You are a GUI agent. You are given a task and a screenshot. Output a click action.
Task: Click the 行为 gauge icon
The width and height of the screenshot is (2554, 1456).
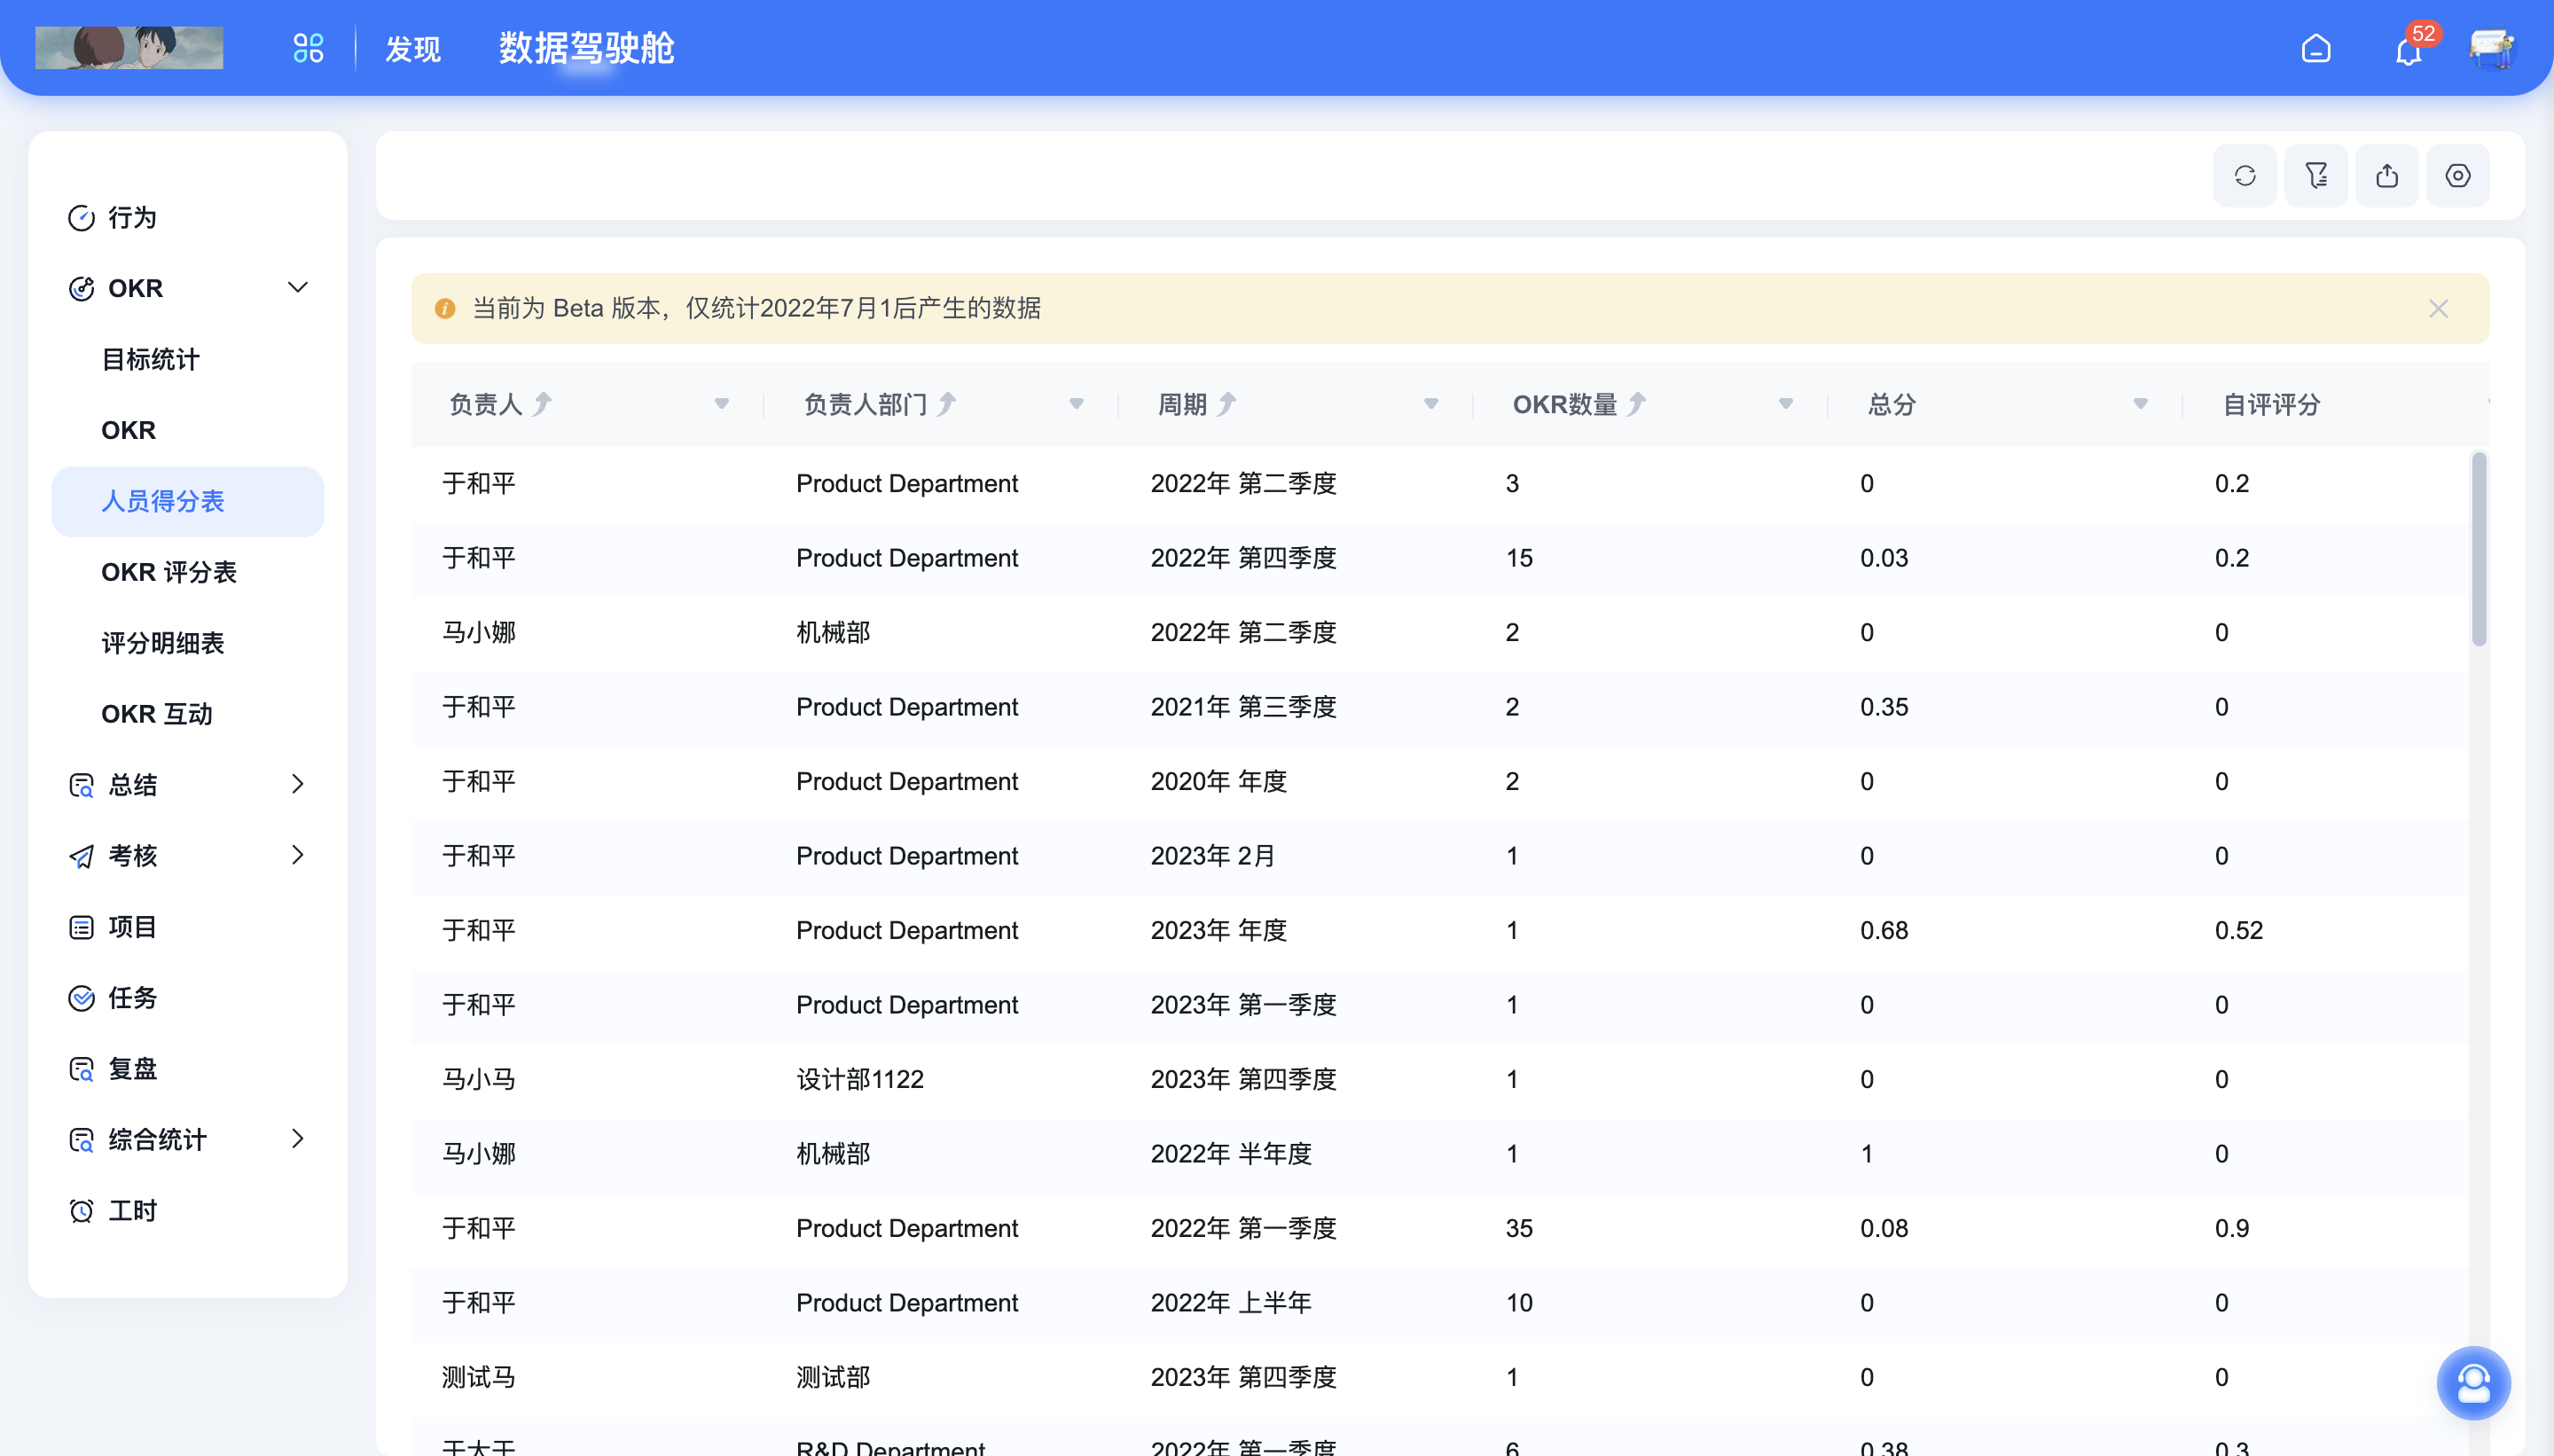tap(81, 218)
